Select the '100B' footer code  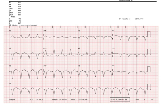coord(137,100)
